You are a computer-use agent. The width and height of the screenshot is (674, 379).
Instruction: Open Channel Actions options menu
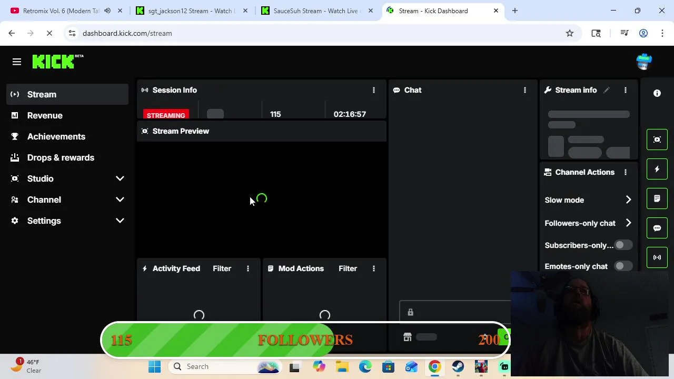click(626, 172)
